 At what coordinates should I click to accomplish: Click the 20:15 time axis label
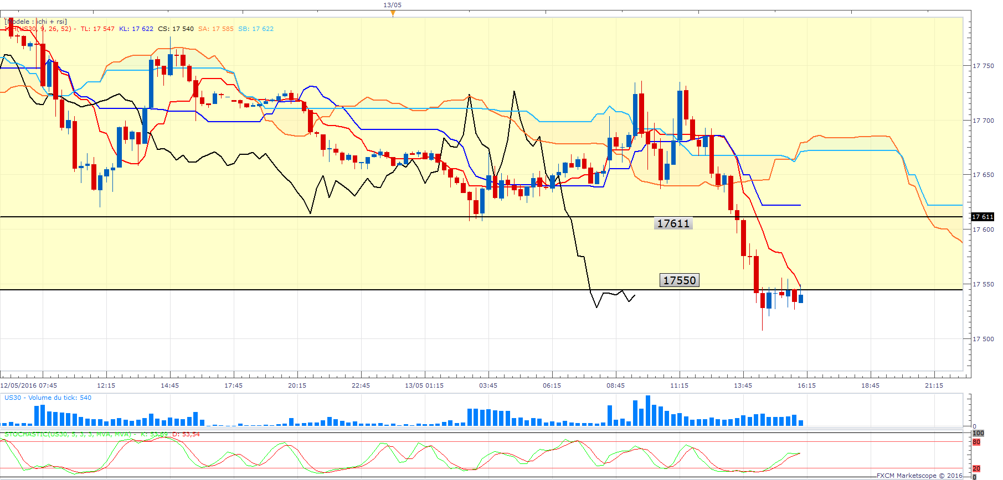click(297, 385)
